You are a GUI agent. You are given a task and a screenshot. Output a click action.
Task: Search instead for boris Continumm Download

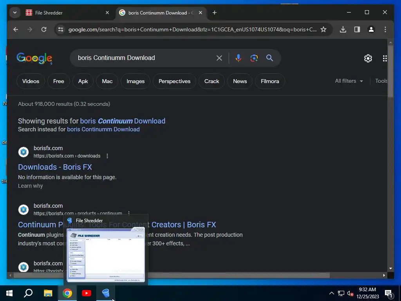[x=103, y=129]
